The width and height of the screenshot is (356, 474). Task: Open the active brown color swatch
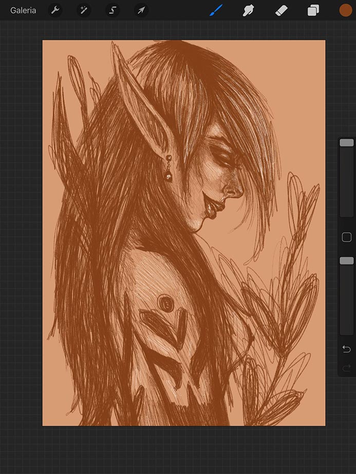pyautogui.click(x=345, y=10)
